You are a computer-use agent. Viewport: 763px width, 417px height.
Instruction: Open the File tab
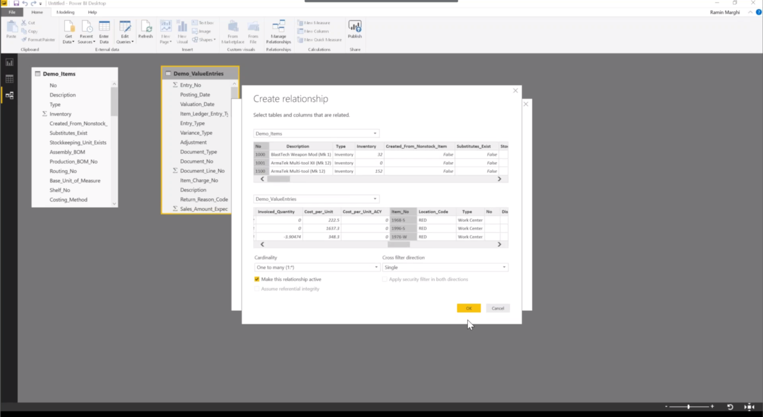(12, 12)
